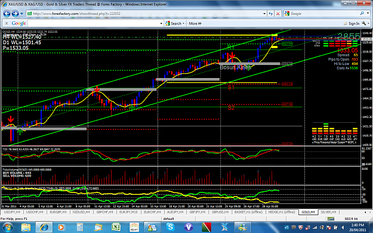This screenshot has width=373, height=233.
Task: Open Skype from the taskbar
Action: tap(170, 228)
